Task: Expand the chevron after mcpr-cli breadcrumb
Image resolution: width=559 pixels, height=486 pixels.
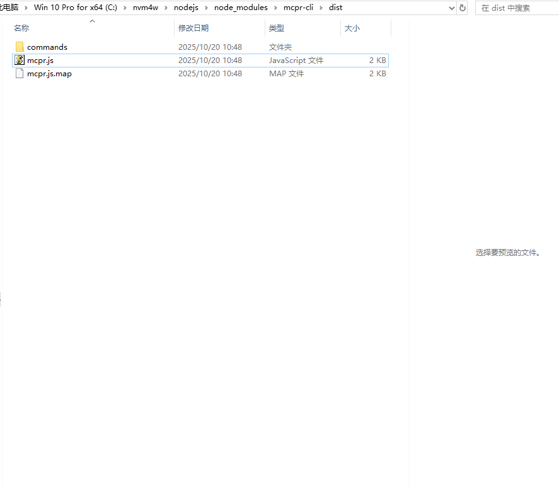Action: click(321, 8)
